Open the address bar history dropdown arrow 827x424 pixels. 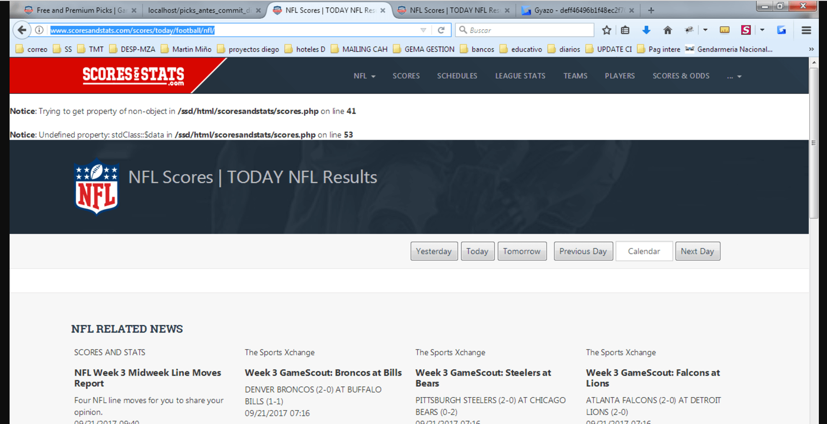423,30
